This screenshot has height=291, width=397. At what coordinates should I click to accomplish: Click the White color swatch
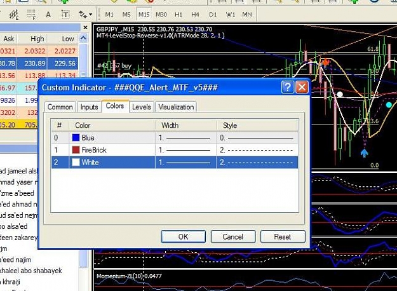coord(76,162)
